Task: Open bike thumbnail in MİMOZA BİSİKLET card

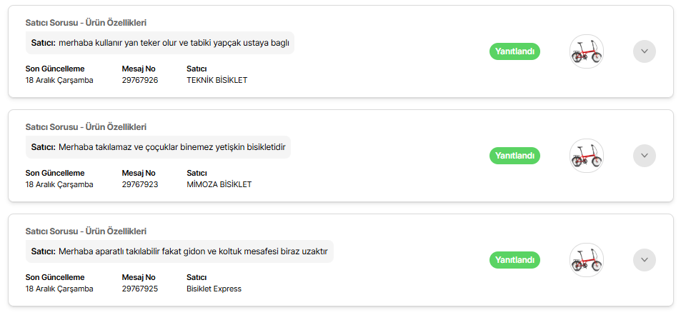Action: coord(587,156)
